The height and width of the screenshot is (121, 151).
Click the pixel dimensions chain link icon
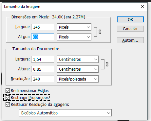pos(100,32)
